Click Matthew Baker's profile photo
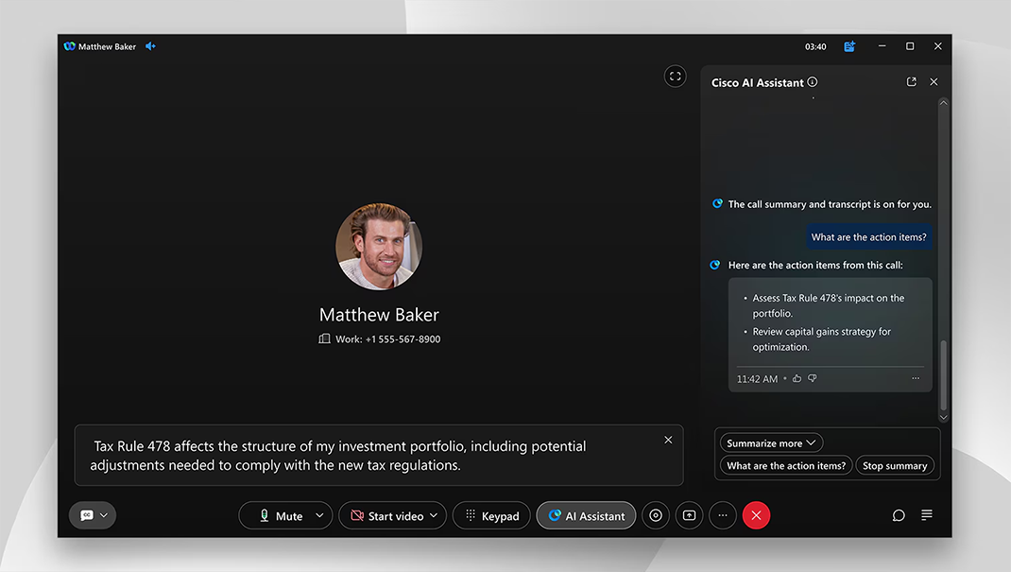 (x=379, y=247)
